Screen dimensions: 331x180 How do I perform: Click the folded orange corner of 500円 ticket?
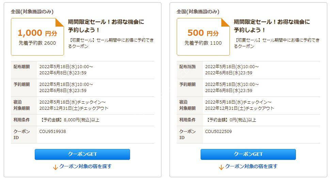[225, 22]
